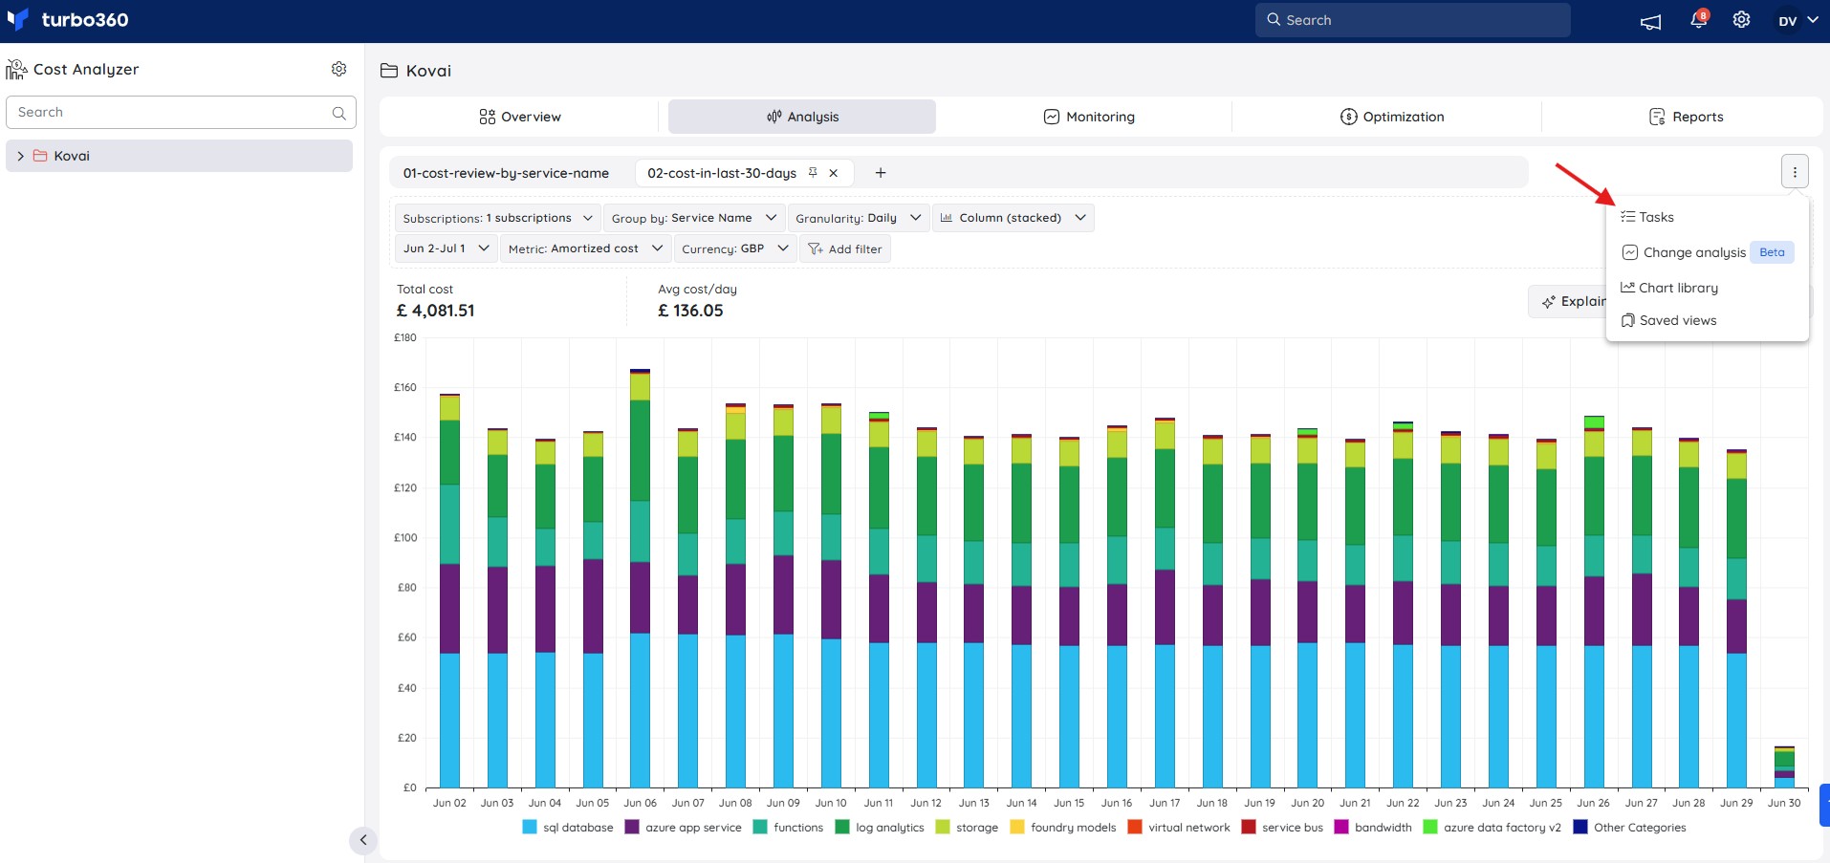Open the Metric Amortized cost dropdown
The image size is (1830, 863).
pyautogui.click(x=584, y=248)
